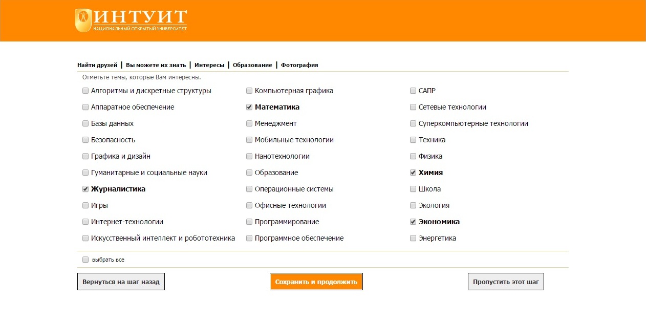Open the Фотография tab

[299, 65]
